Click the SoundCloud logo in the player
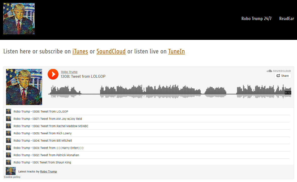The height and width of the screenshot is (182, 297). (x=279, y=71)
